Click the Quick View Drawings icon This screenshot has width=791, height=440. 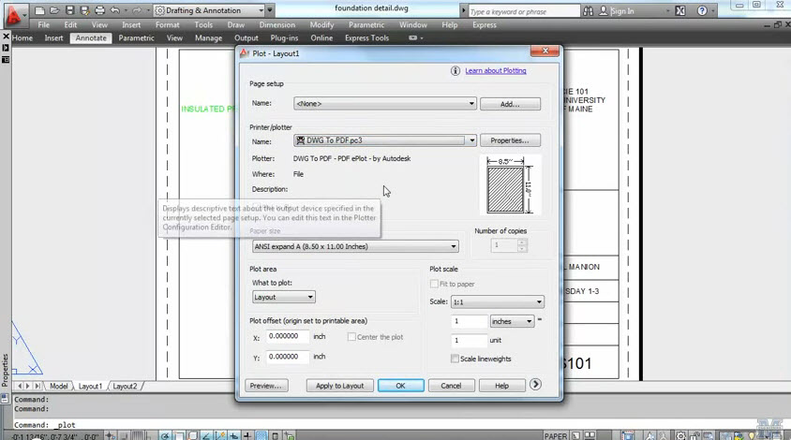coord(590,435)
